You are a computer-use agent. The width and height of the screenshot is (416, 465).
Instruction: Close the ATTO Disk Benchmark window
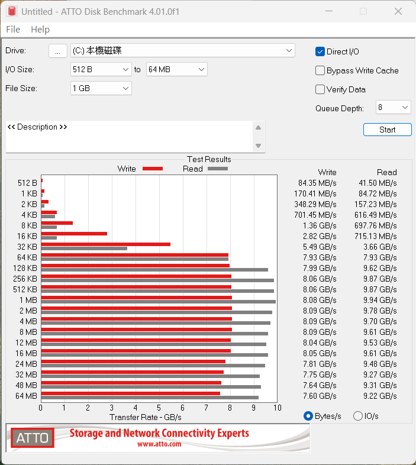click(x=398, y=11)
